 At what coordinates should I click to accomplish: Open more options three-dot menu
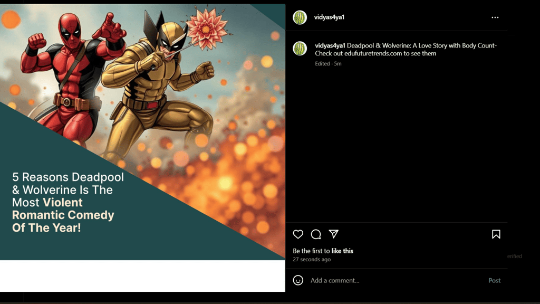495,17
